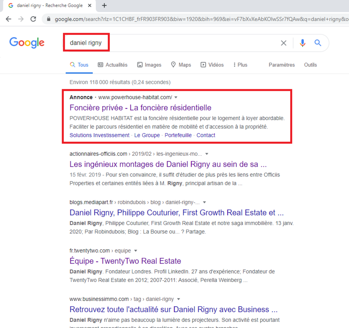Screen dimensions: 349x328
Task: Click the Google logo to return home
Action: point(27,43)
